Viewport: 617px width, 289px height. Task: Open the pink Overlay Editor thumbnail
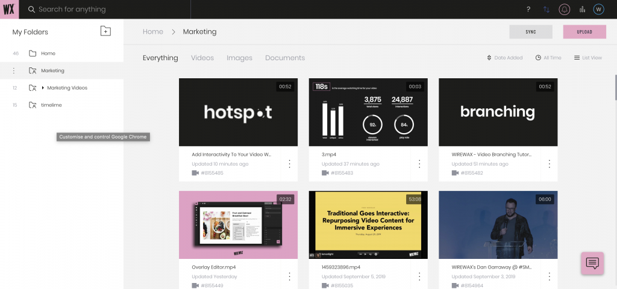click(238, 225)
